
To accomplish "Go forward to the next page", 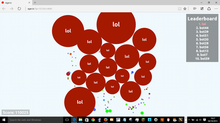I will pos(11,9).
